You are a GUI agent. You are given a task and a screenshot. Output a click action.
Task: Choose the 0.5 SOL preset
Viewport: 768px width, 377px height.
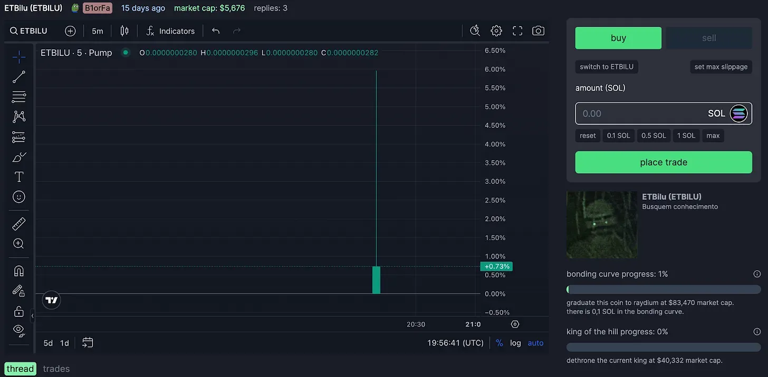coord(654,135)
